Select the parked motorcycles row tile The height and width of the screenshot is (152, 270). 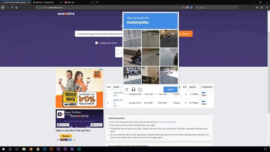point(132,75)
